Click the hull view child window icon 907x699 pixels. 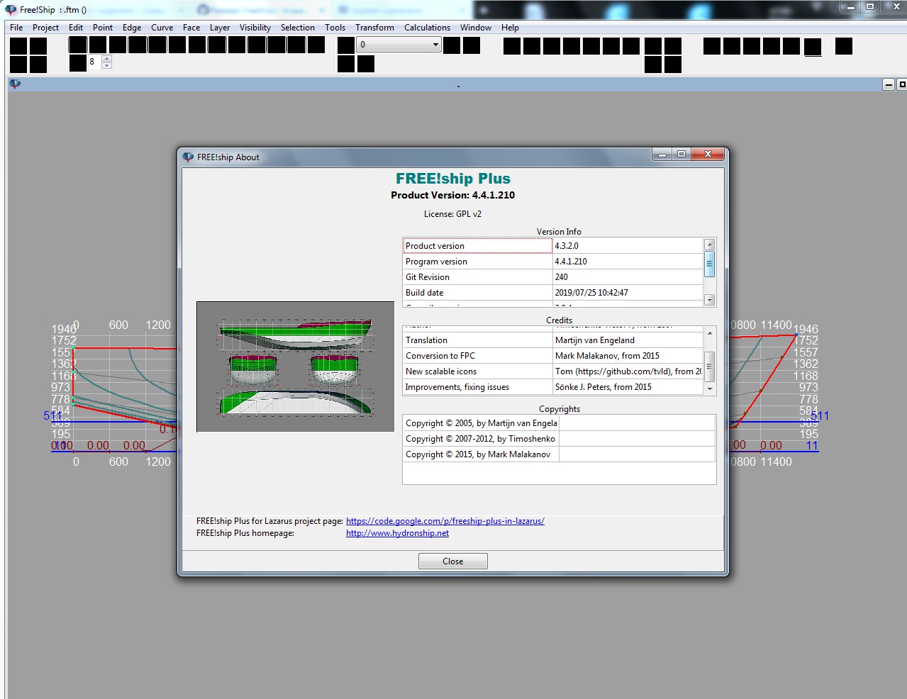pos(15,84)
